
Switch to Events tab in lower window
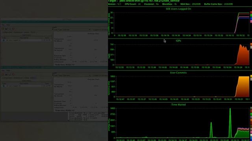coord(33,78)
